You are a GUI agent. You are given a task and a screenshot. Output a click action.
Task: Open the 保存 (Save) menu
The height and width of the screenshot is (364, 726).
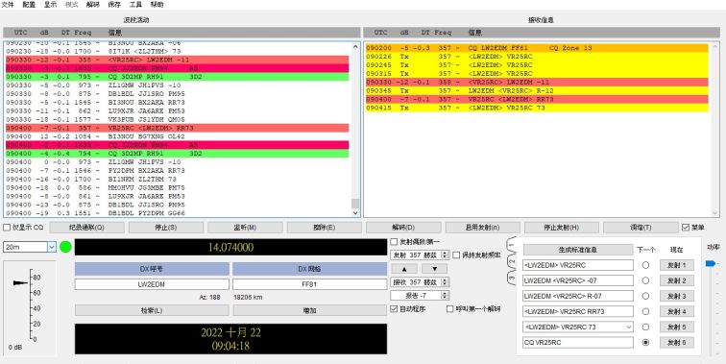click(x=114, y=5)
